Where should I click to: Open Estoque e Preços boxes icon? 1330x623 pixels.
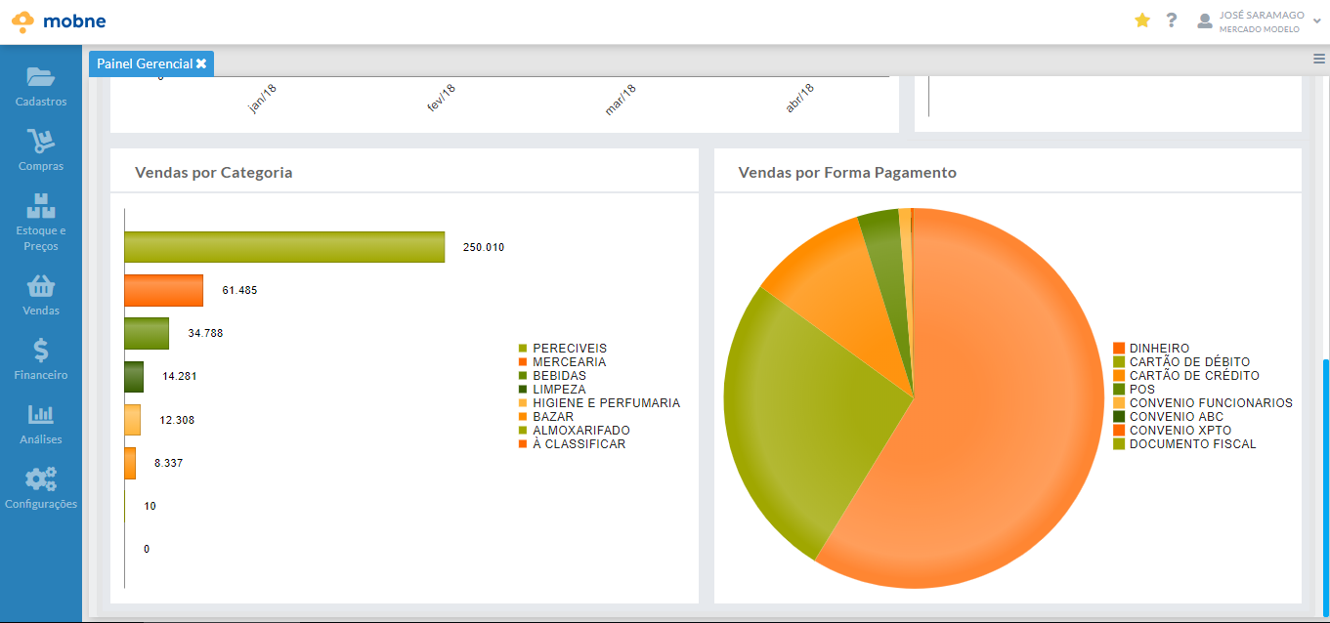(41, 206)
